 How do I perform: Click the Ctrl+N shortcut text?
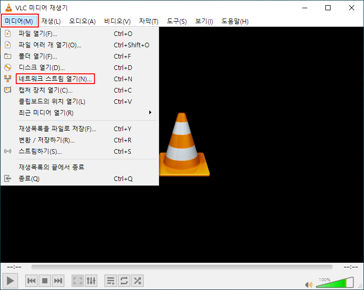pos(123,79)
